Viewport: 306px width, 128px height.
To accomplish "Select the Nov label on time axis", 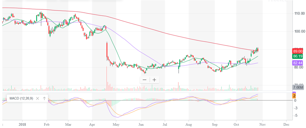I will (262, 124).
